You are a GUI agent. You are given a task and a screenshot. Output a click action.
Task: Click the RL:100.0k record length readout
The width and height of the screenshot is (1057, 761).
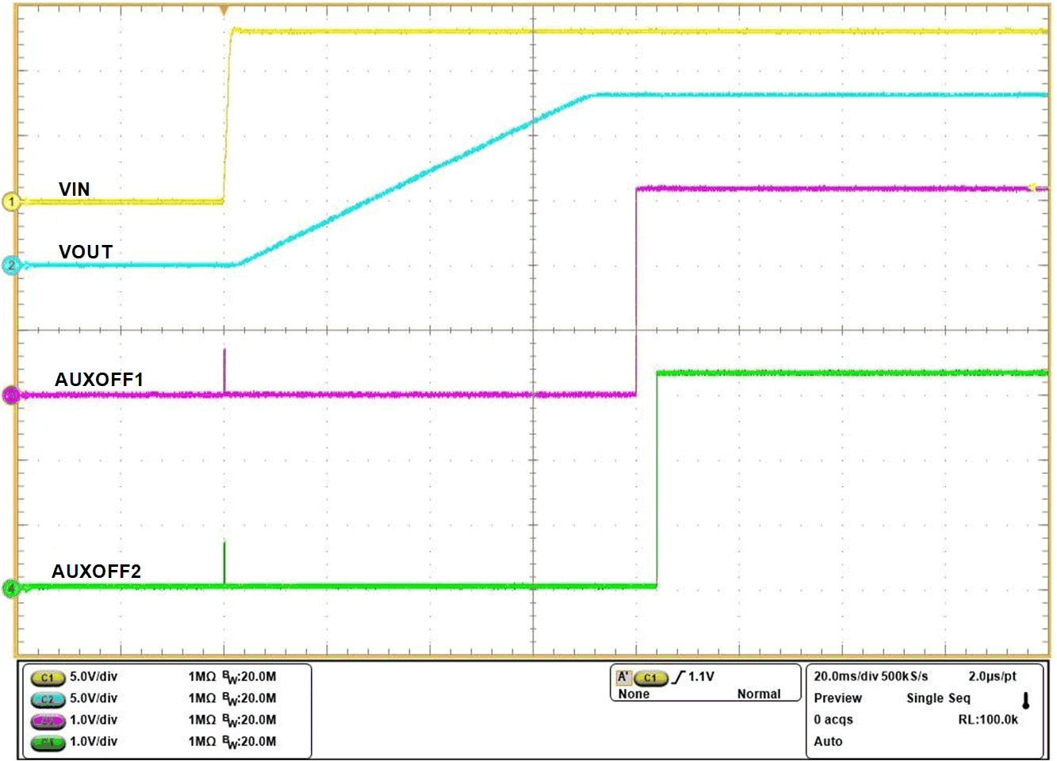pyautogui.click(x=988, y=720)
